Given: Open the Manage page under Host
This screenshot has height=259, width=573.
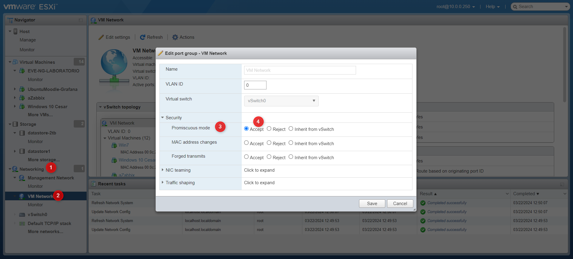Looking at the screenshot, I should click(x=28, y=40).
